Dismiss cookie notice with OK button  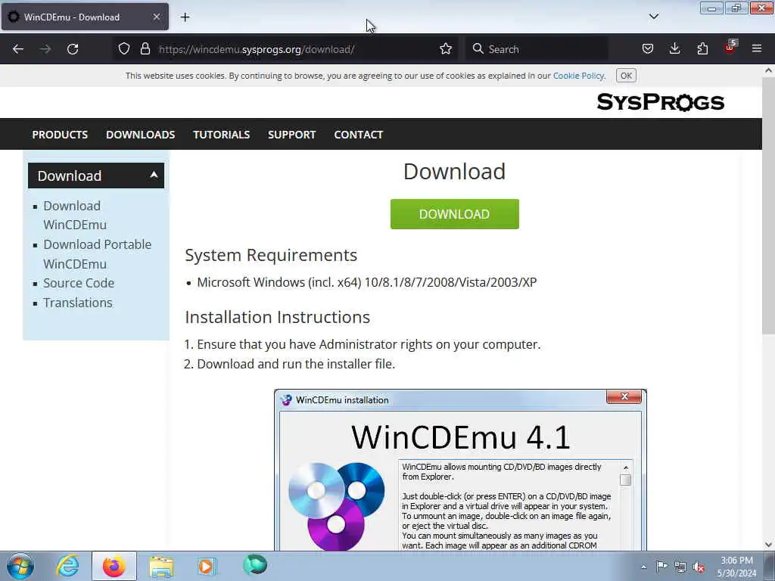coord(626,76)
